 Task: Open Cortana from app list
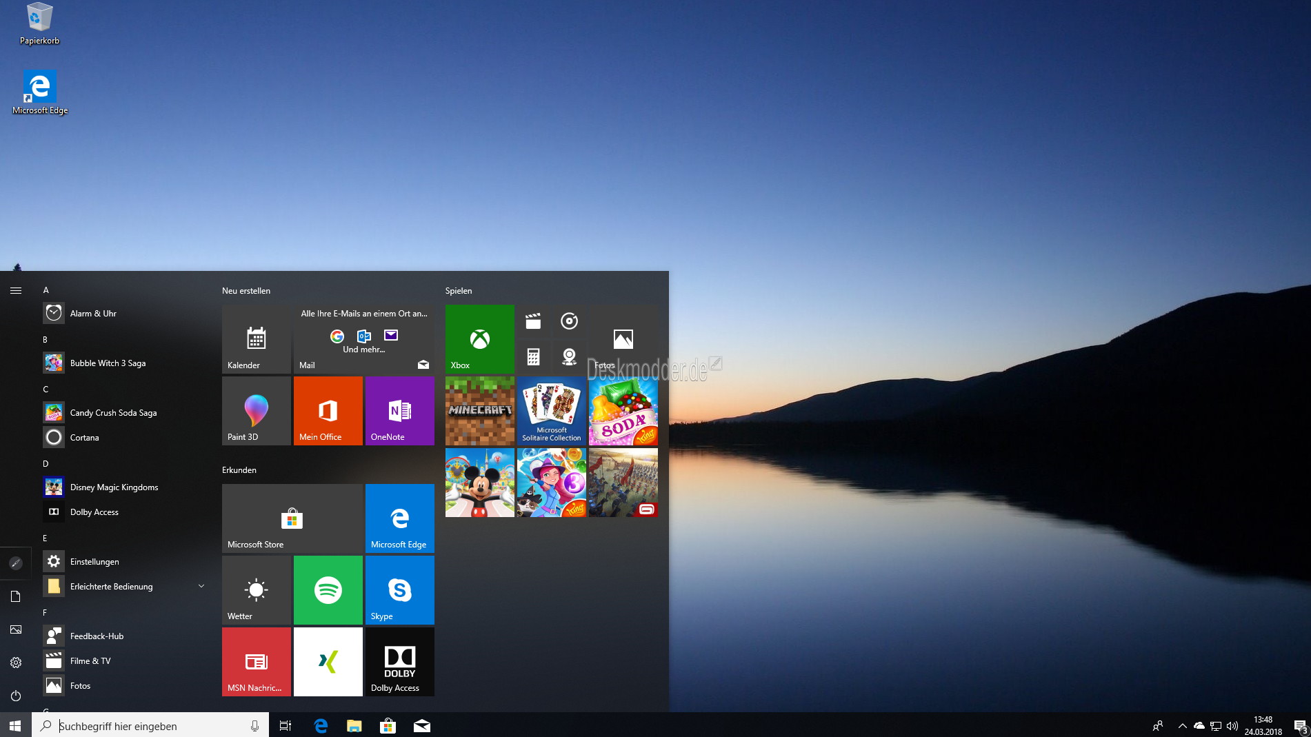[124, 438]
